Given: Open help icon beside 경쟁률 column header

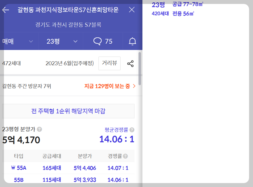Looking at the screenshot, I should click(125, 156).
